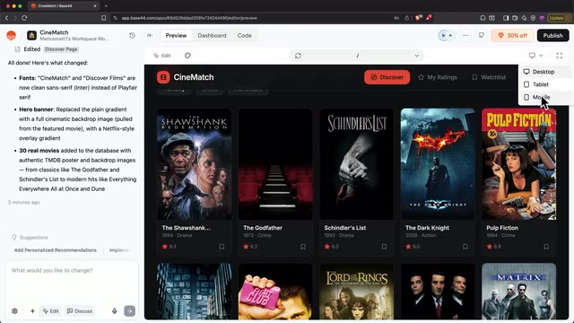Image resolution: width=574 pixels, height=323 pixels.
Task: Click the Publish button
Action: click(552, 36)
